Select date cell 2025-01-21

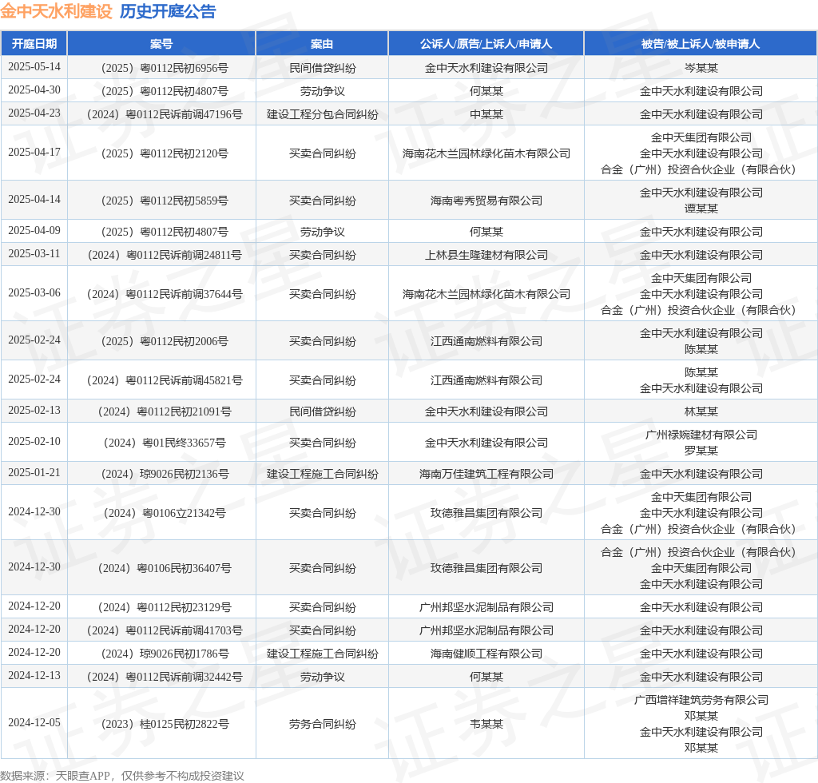coord(34,473)
